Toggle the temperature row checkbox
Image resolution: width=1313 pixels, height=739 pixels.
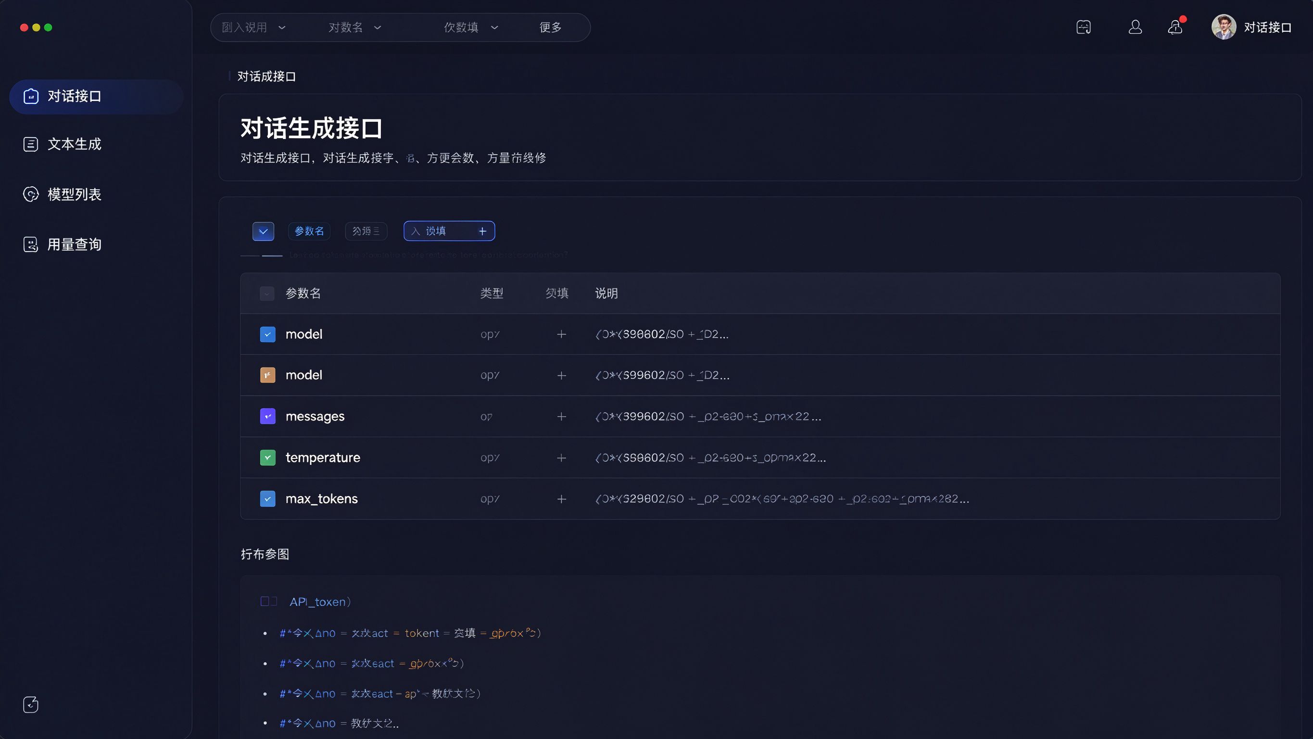[x=267, y=458]
